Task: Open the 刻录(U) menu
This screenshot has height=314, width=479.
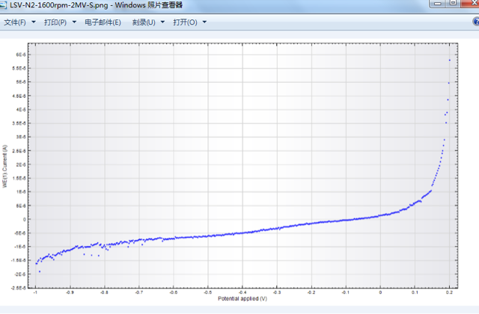Action: point(144,22)
